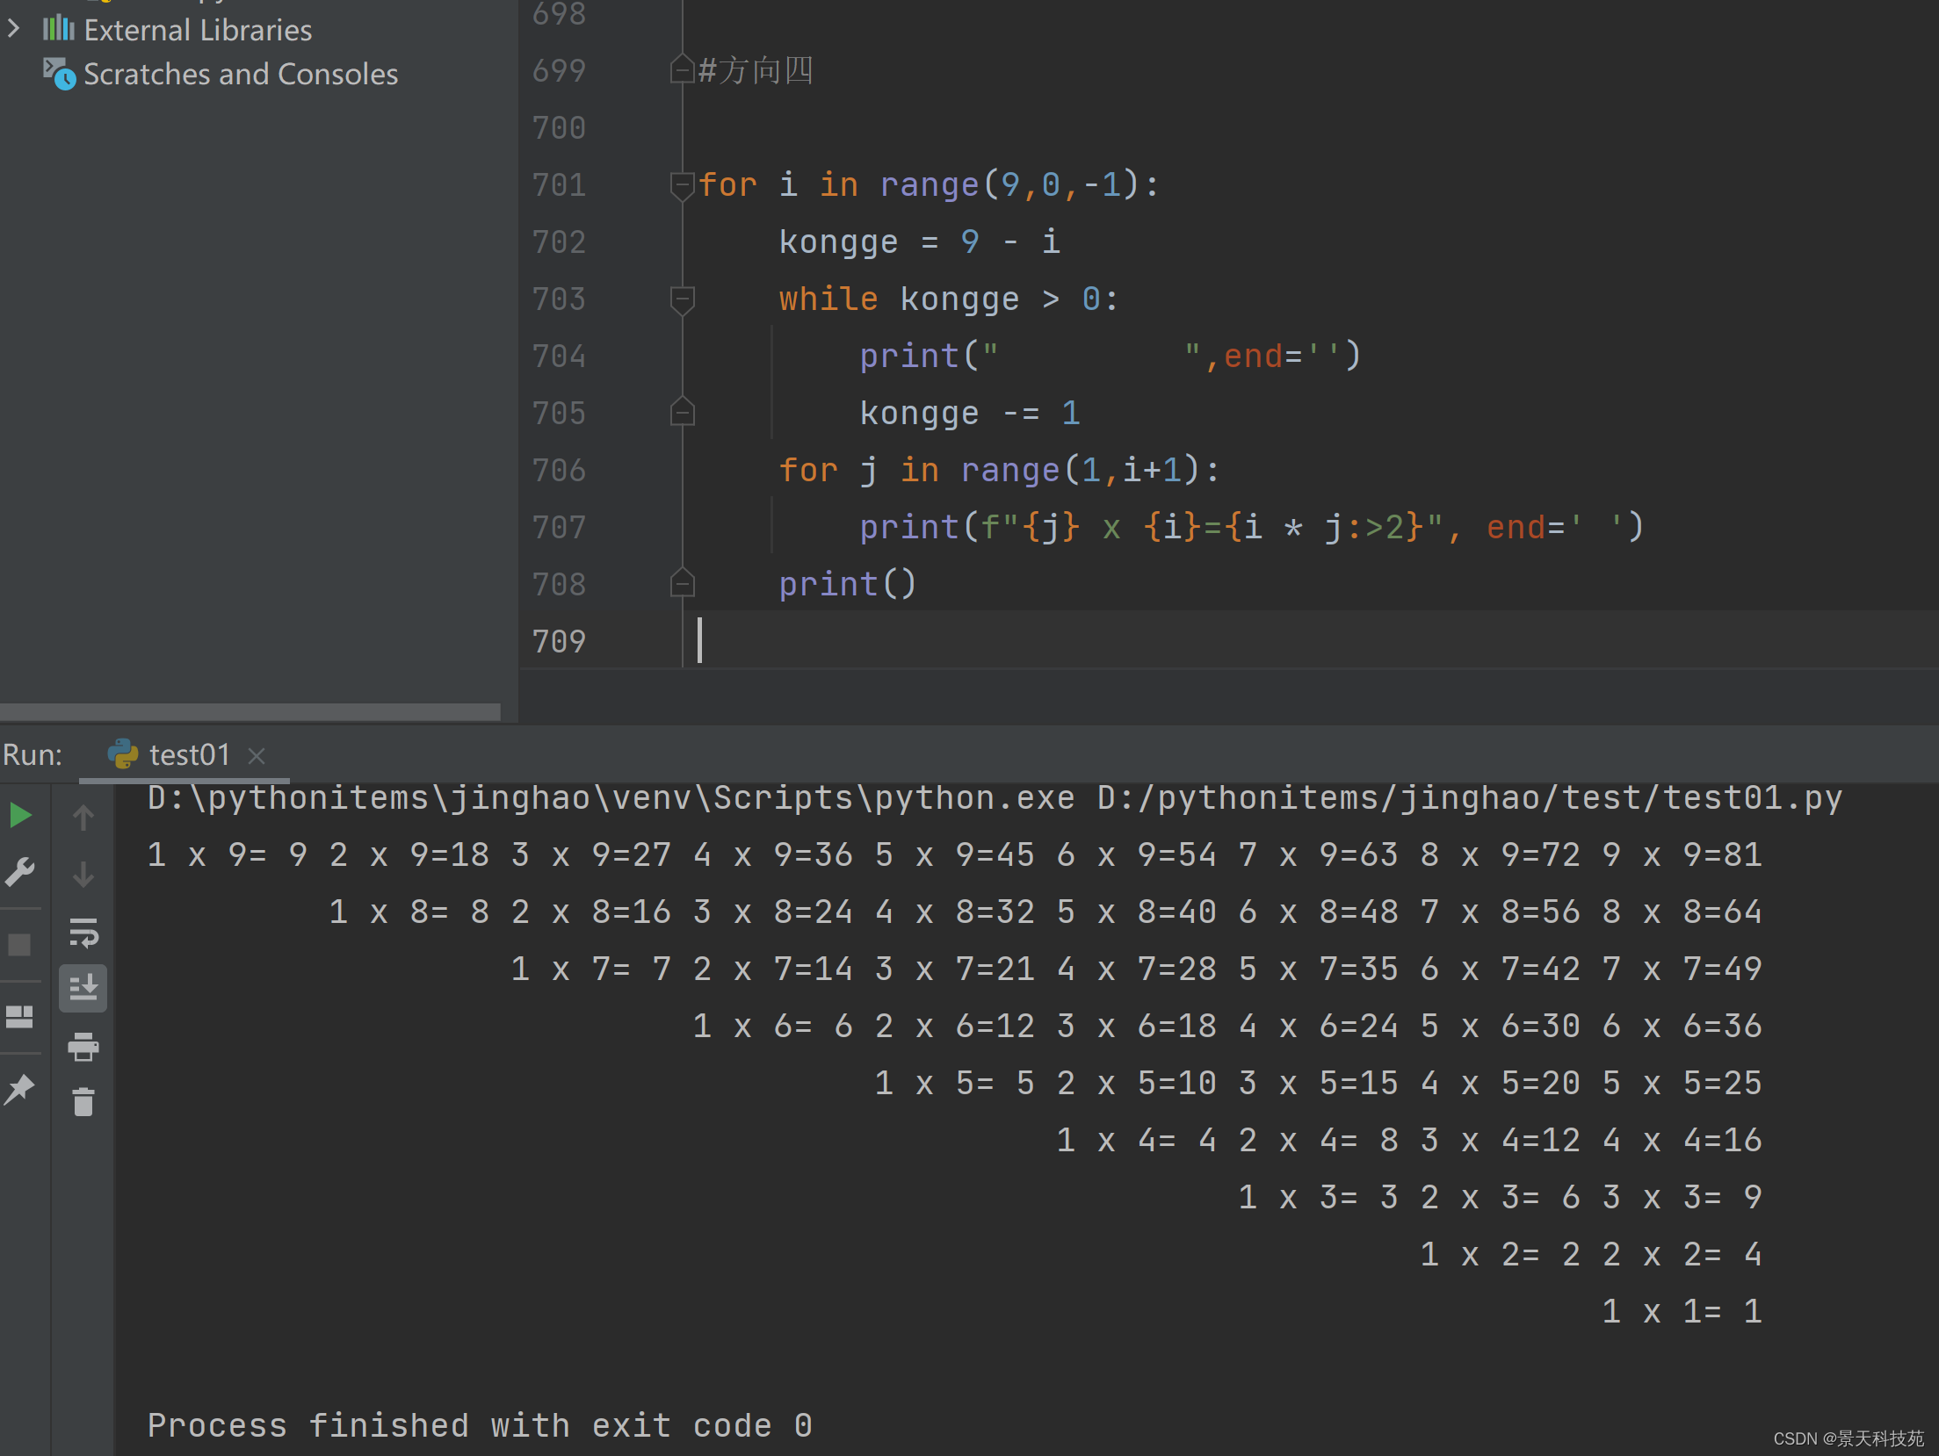This screenshot has height=1456, width=1939.
Task: Select External Libraries in project tree
Action: 198,30
